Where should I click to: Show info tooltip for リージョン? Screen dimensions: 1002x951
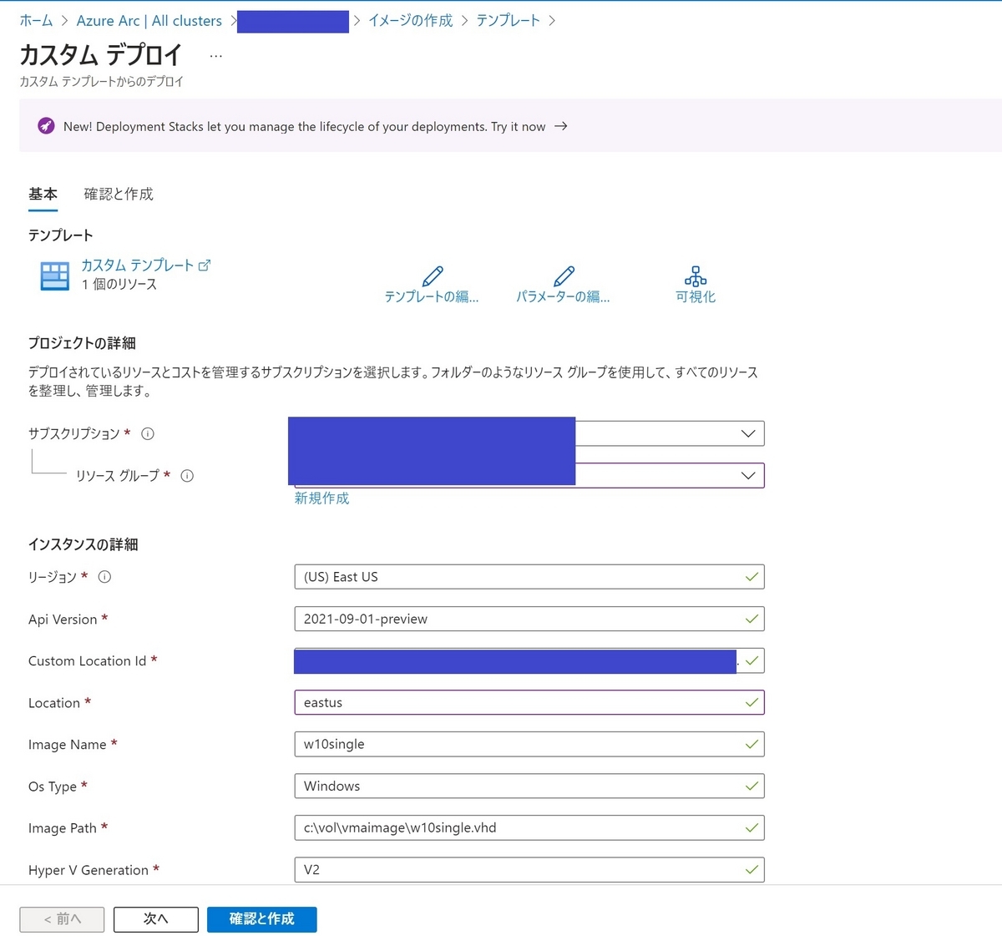[x=104, y=577]
